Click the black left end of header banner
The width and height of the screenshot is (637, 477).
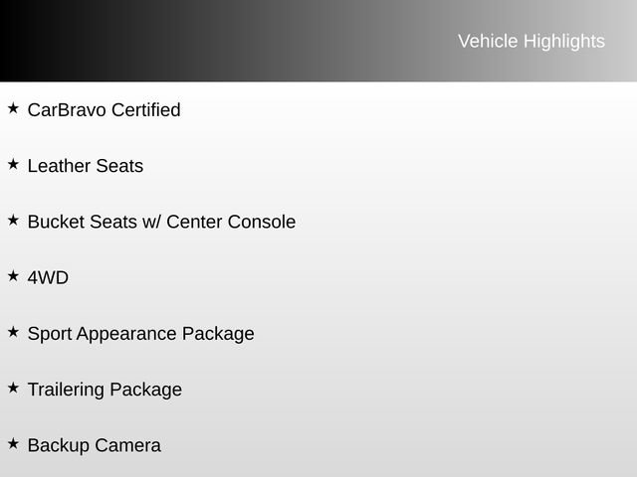click(30, 41)
